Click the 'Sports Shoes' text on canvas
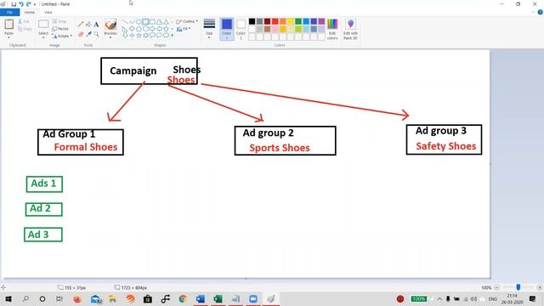The image size is (544, 306). point(280,148)
